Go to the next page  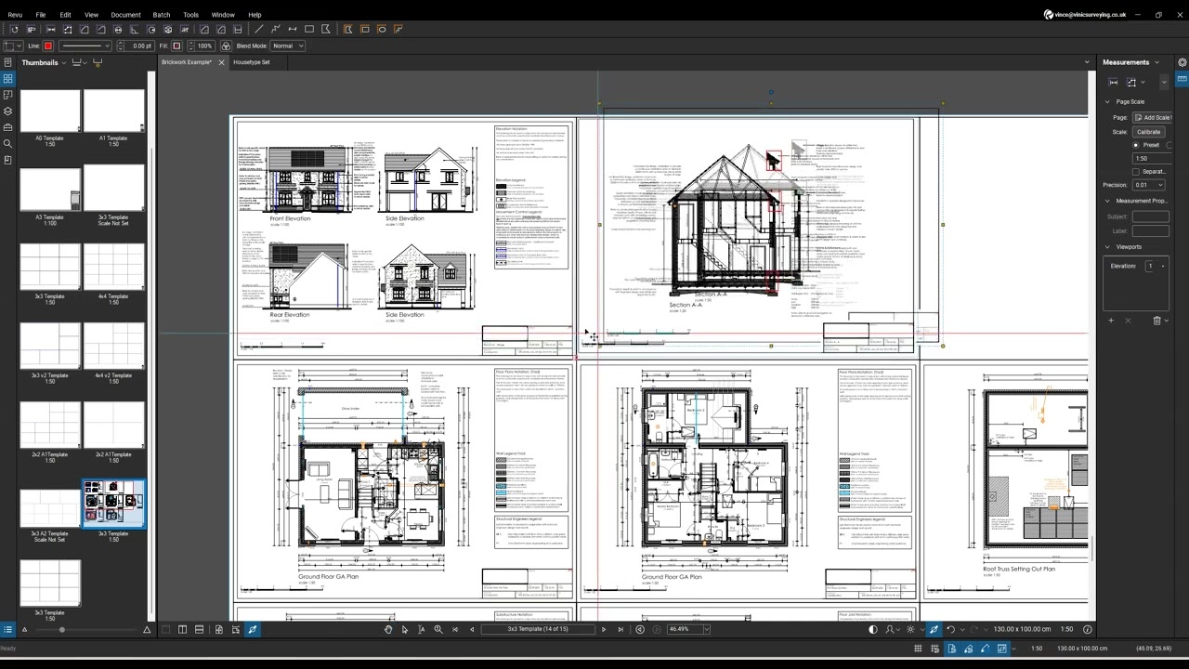pyautogui.click(x=604, y=629)
